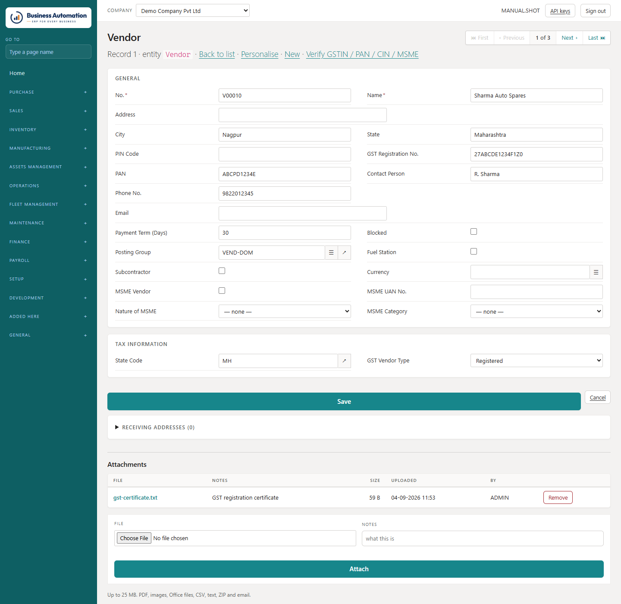Screen dimensions: 621x604
Task: Open Nature of MSME dropdown
Action: click(285, 311)
